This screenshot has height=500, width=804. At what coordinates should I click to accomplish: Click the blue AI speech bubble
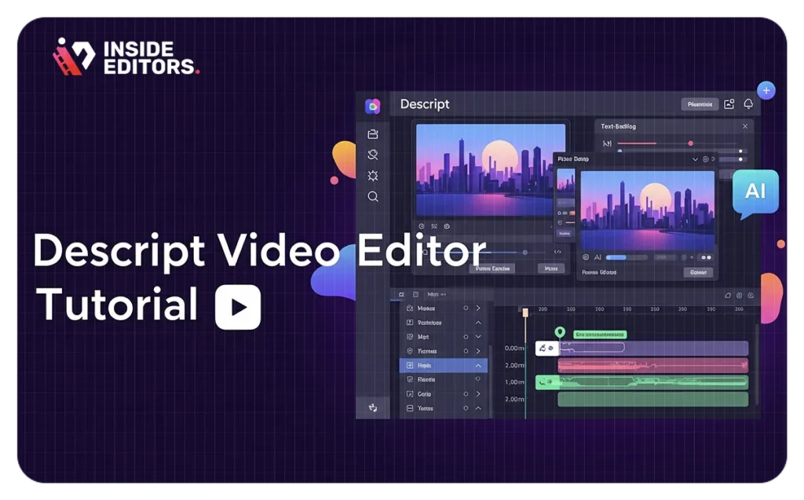coord(756,194)
